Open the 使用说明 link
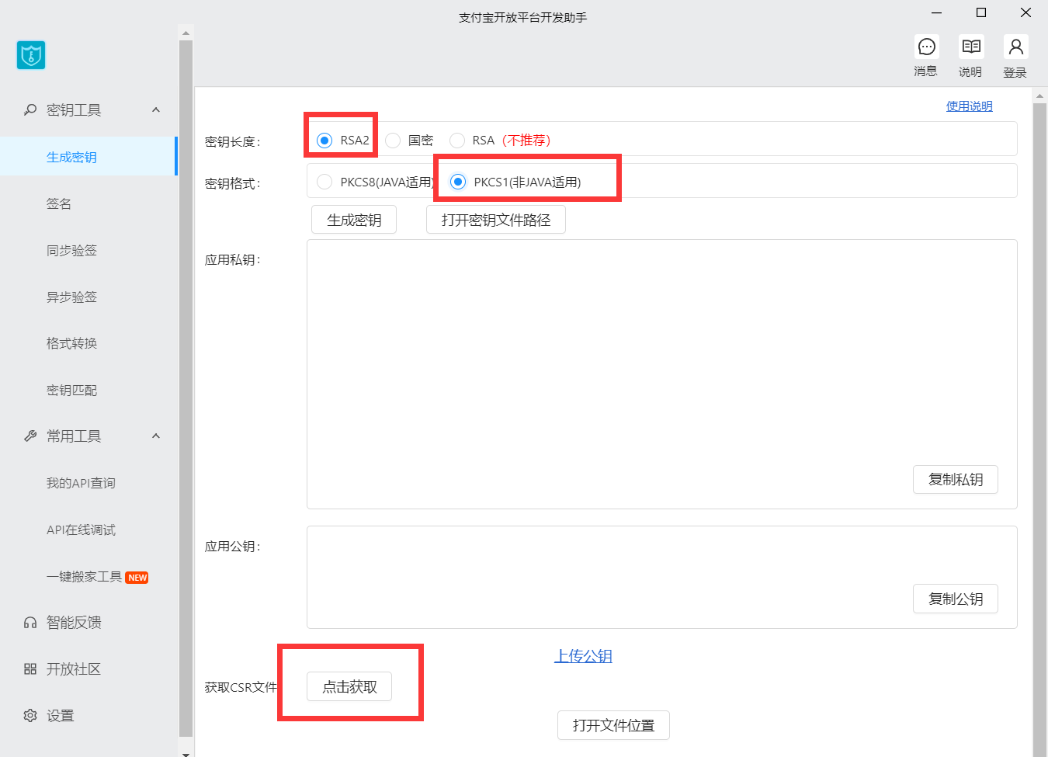This screenshot has height=757, width=1048. click(x=969, y=106)
